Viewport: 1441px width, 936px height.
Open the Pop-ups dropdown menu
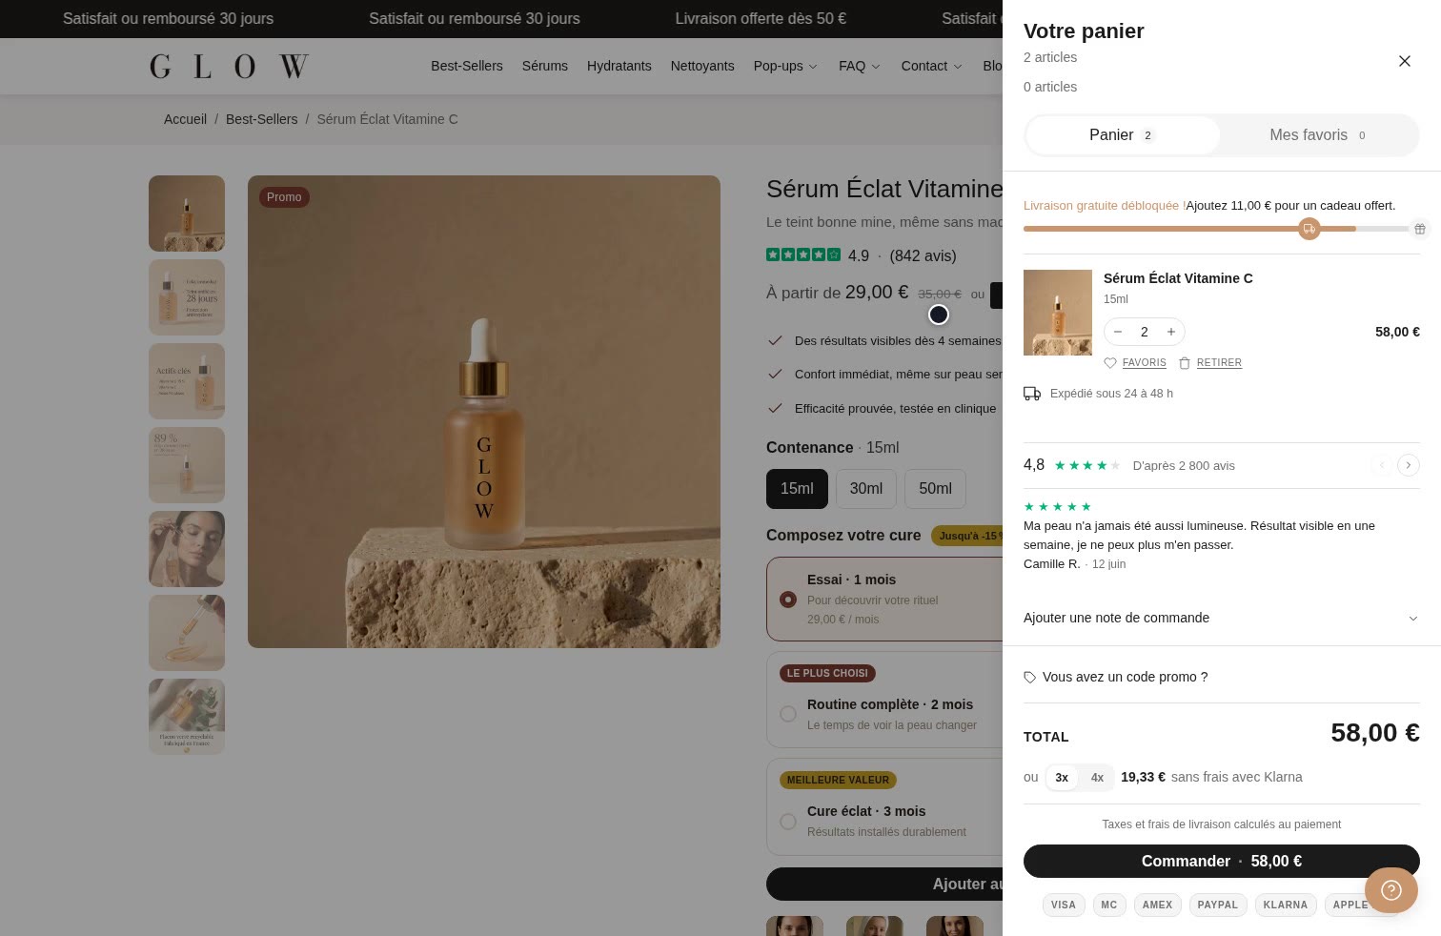click(x=785, y=66)
